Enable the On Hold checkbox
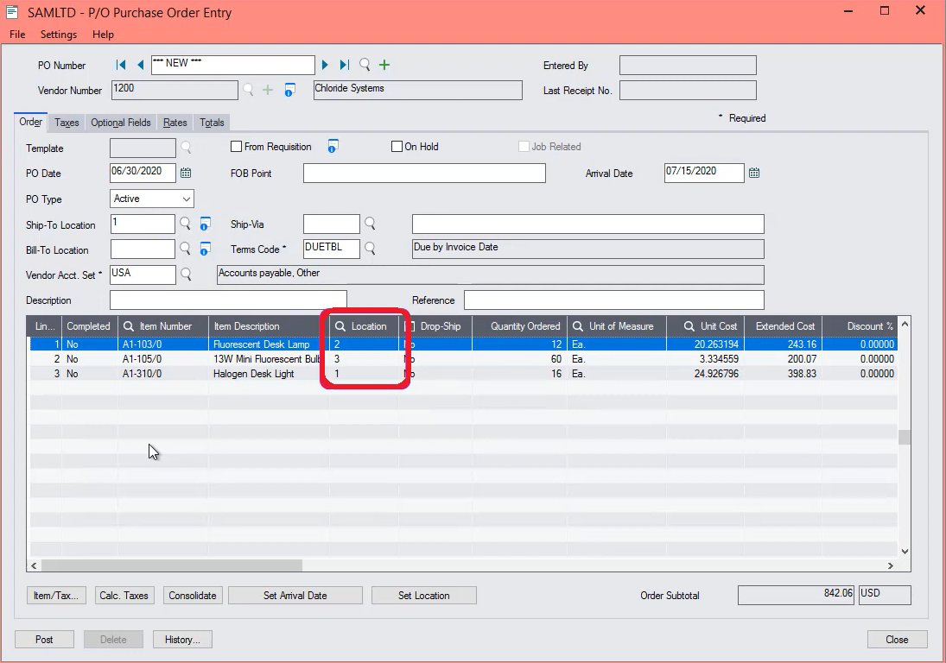 point(397,146)
